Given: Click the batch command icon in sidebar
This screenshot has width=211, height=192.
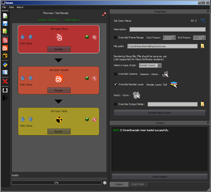Looking at the screenshot, I should pyautogui.click(x=5, y=72).
